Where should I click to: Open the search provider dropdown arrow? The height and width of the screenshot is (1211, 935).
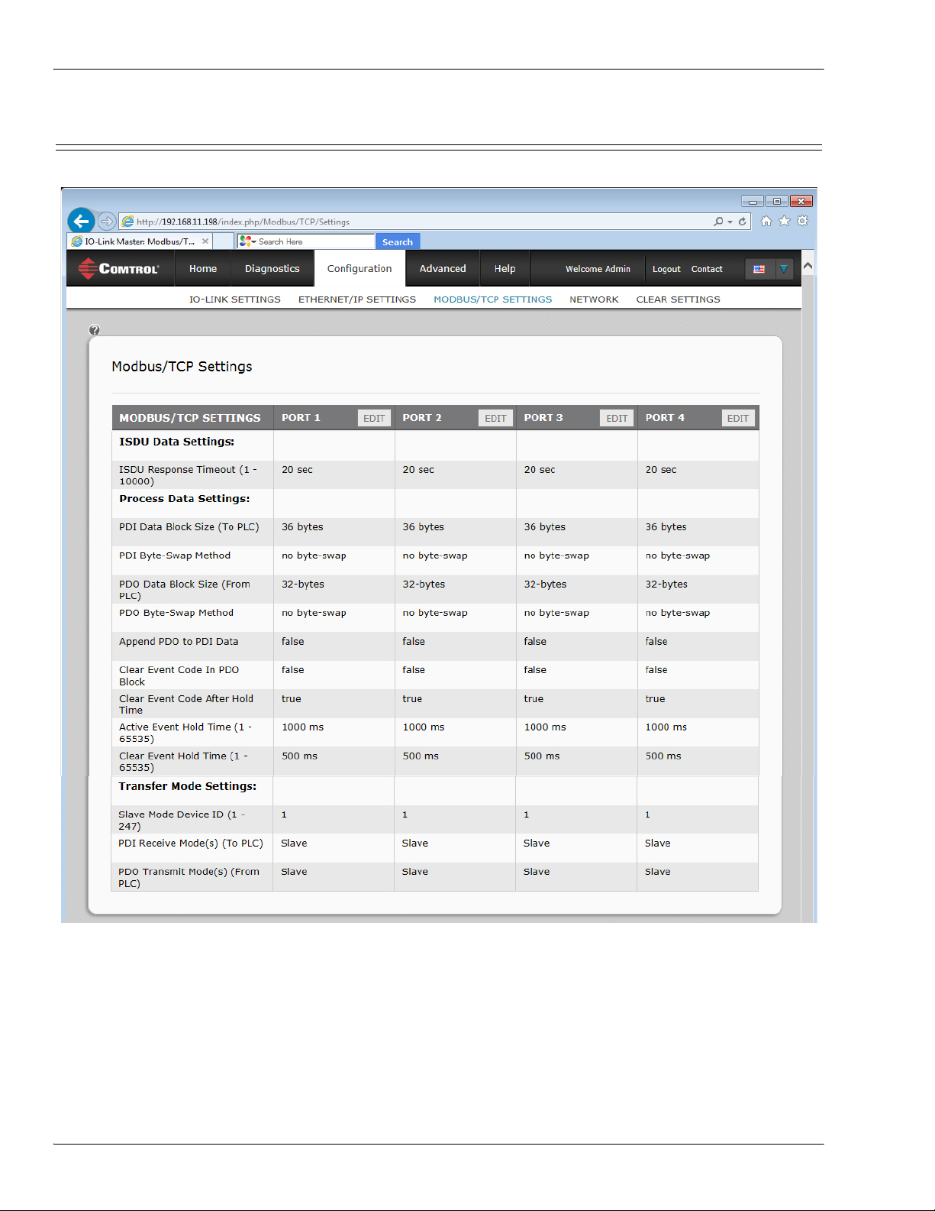254,241
